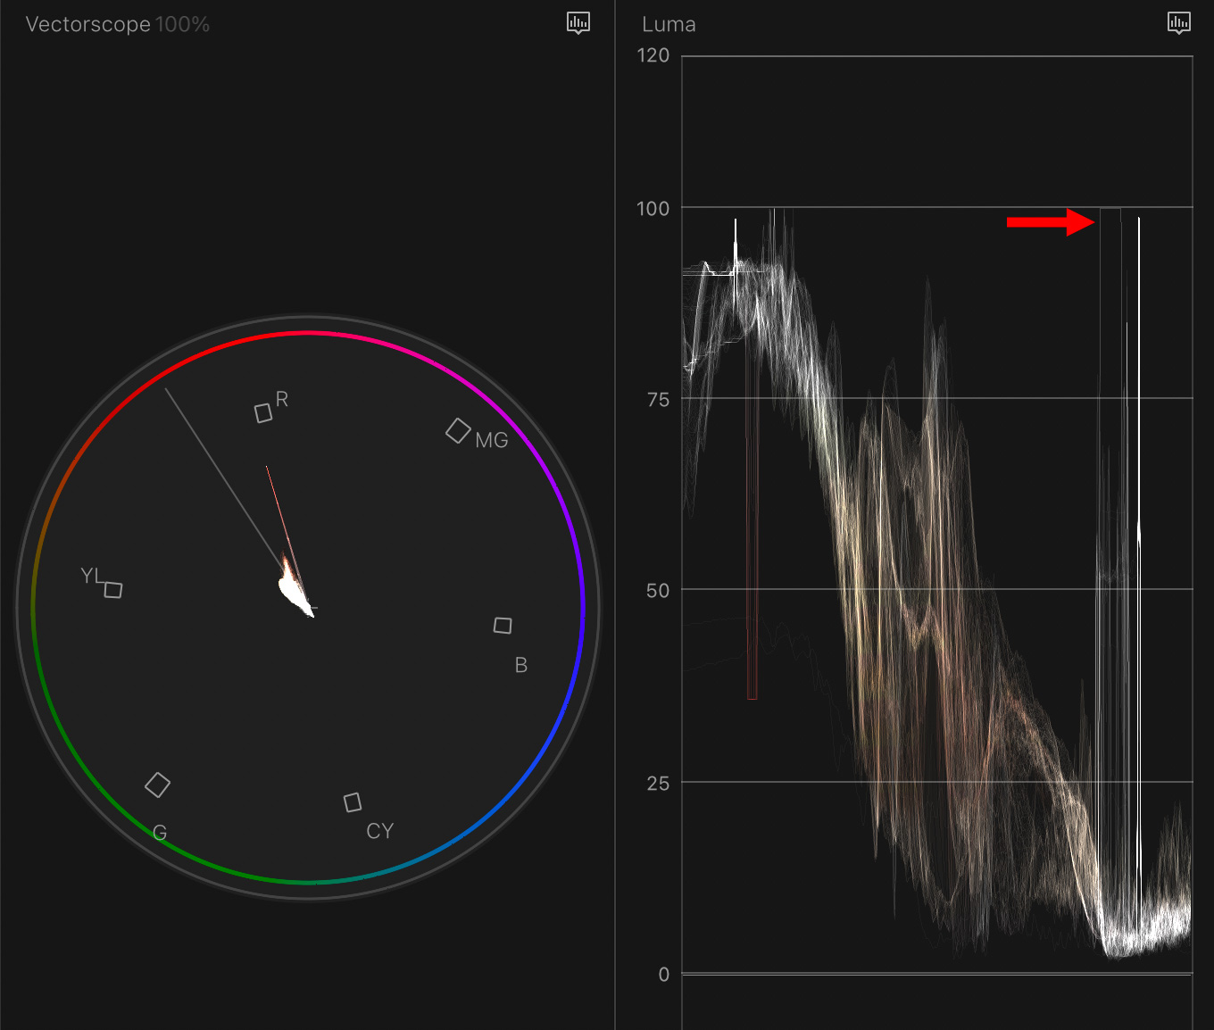The width and height of the screenshot is (1214, 1030).
Task: Click the MG magenta target box
Action: click(x=458, y=431)
